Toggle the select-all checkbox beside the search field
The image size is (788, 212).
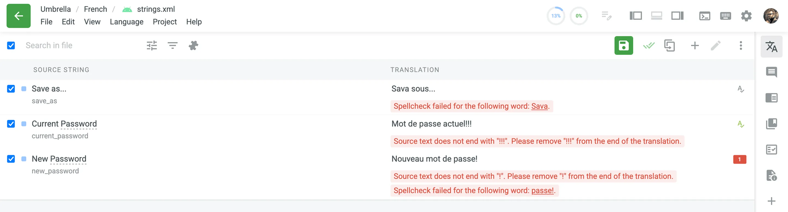coord(11,45)
